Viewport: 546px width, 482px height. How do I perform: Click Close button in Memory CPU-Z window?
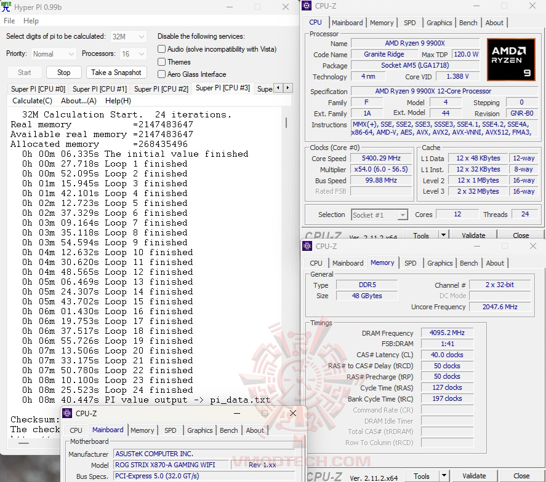pos(521,476)
